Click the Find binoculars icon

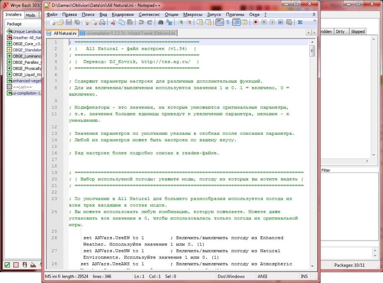click(x=160, y=23)
